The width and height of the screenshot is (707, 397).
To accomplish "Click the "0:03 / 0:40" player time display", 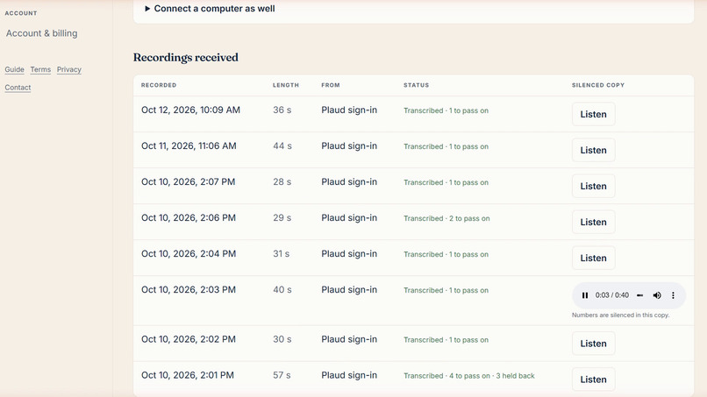I will coord(612,295).
